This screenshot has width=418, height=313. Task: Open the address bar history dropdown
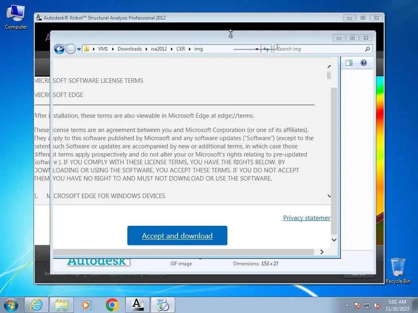tap(257, 49)
